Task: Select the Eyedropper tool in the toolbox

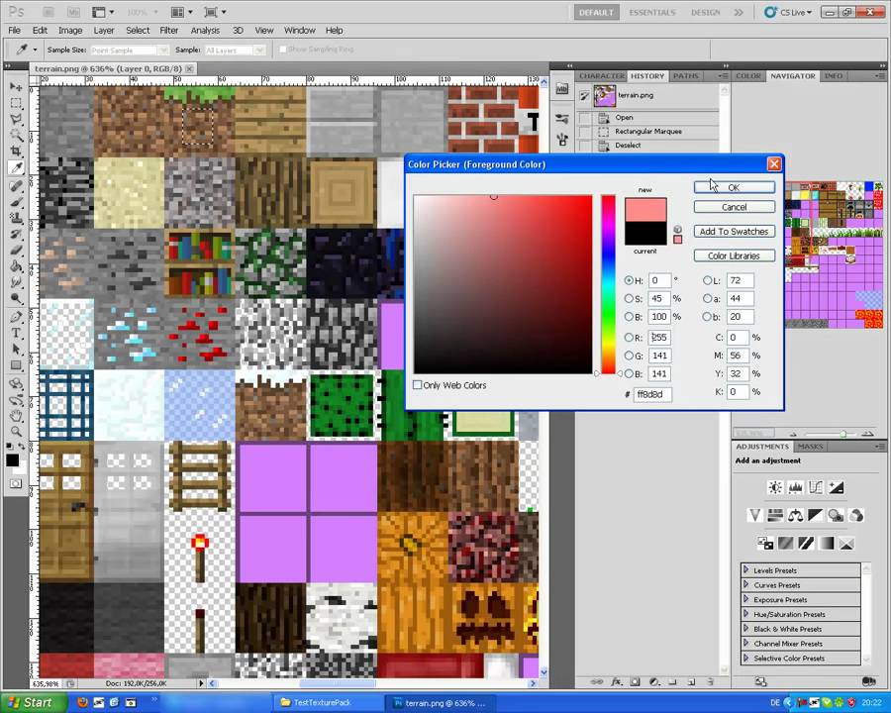Action: tap(16, 167)
